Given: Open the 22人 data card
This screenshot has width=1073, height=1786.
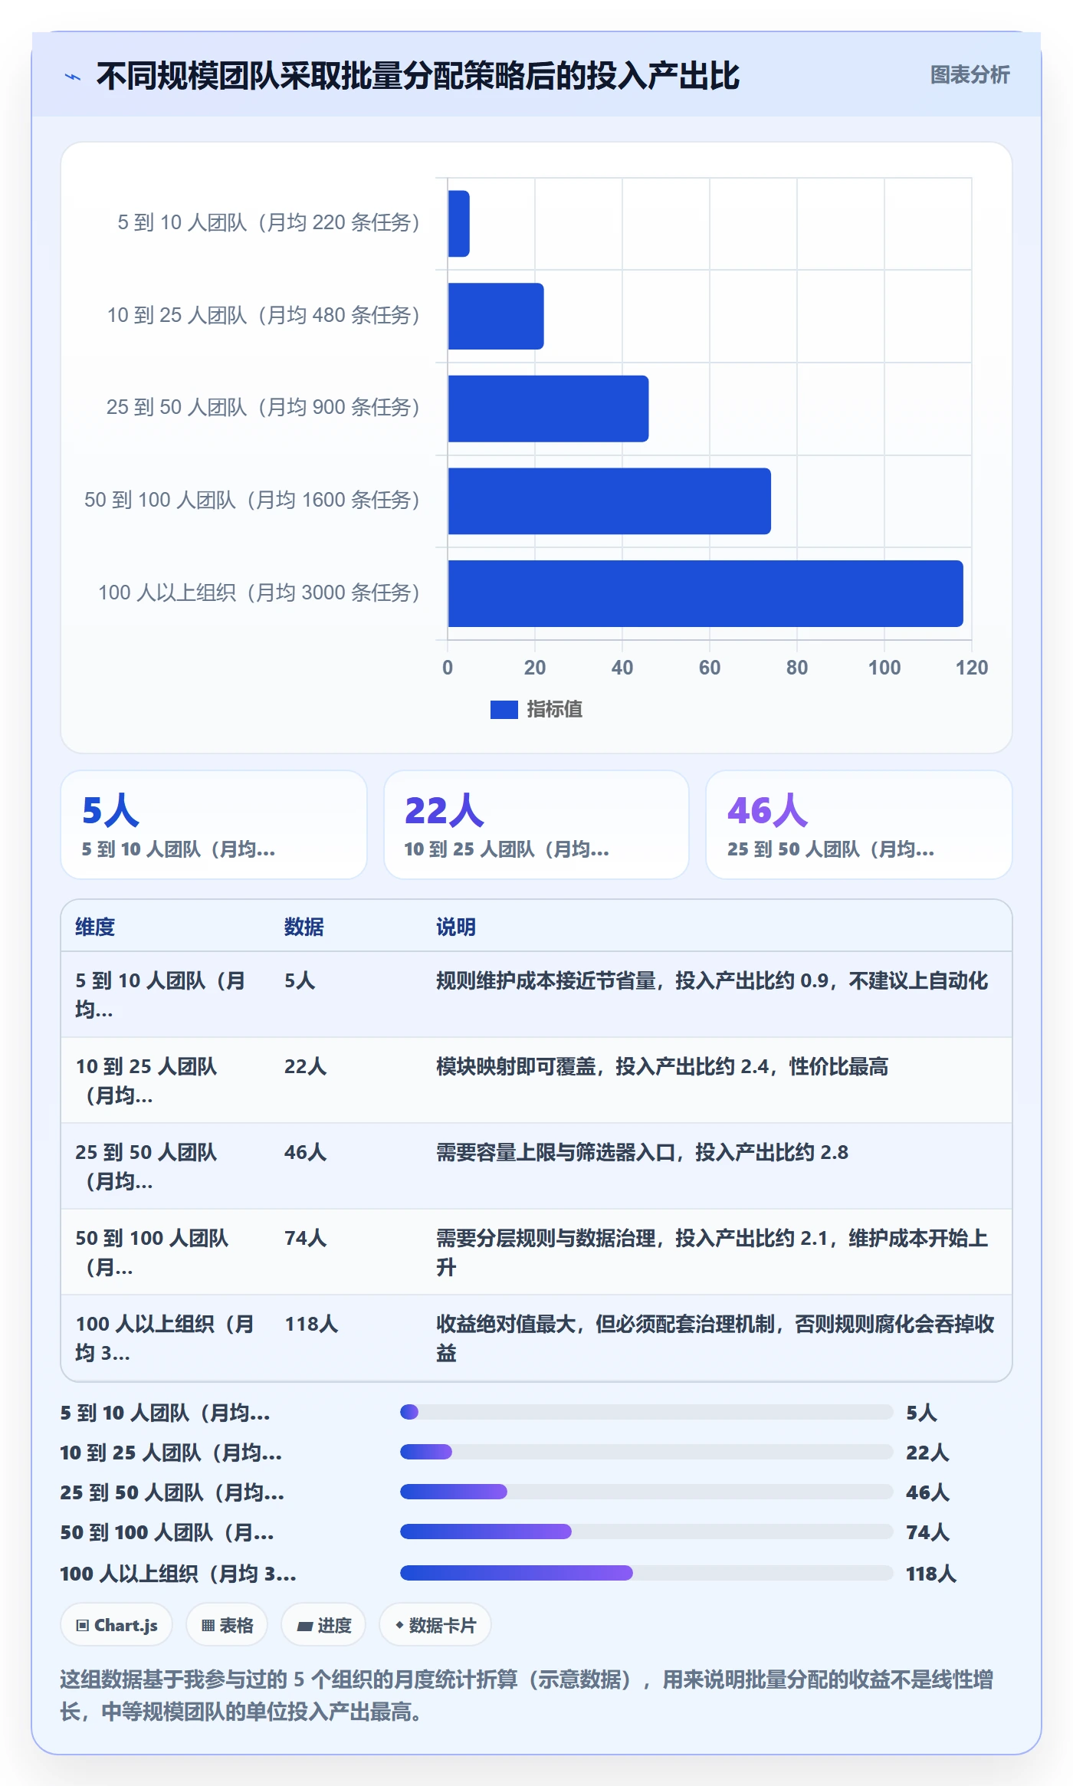Looking at the screenshot, I should tap(536, 825).
